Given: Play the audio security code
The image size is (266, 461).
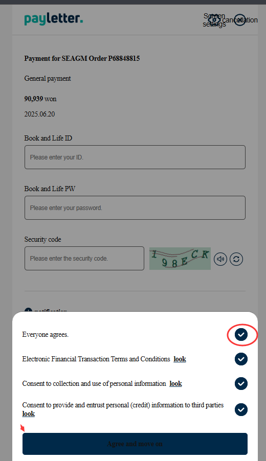Looking at the screenshot, I should pos(220,259).
